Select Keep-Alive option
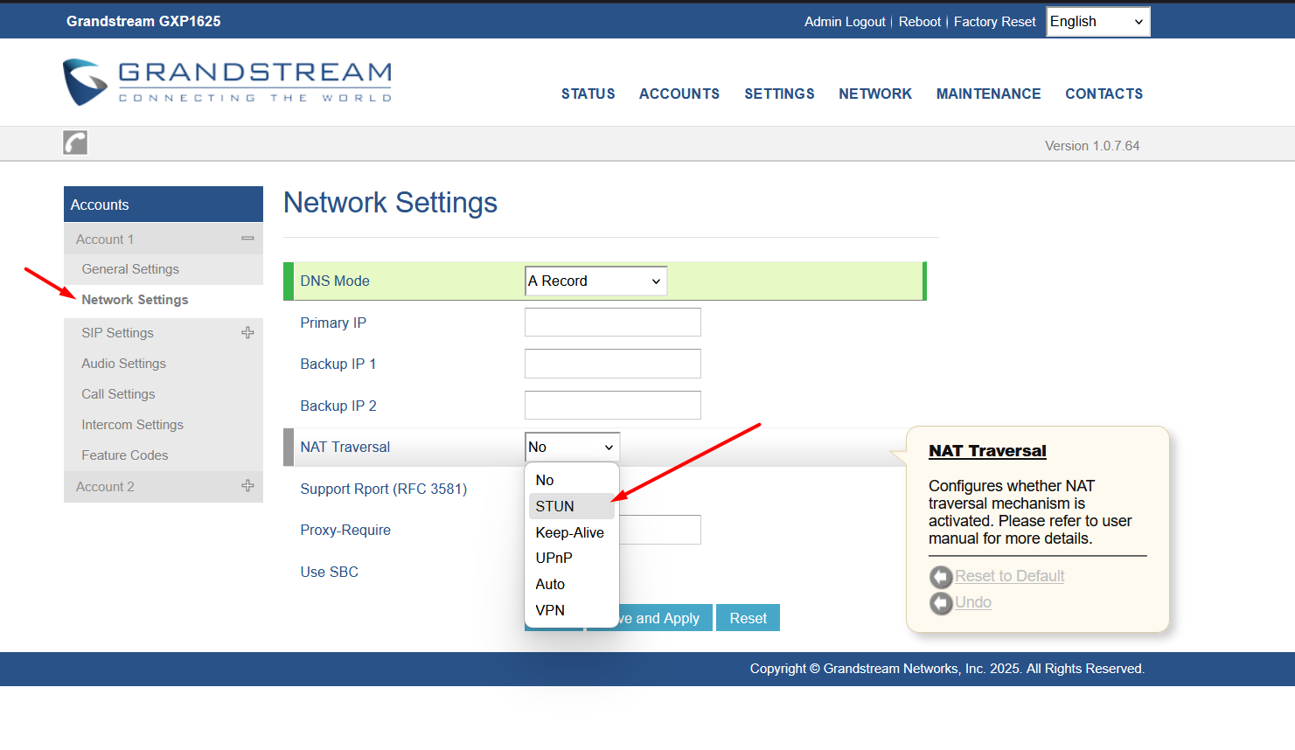Viewport: 1295px width, 750px height. click(572, 532)
